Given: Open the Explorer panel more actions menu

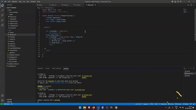Looking at the screenshot, I should [33, 5].
